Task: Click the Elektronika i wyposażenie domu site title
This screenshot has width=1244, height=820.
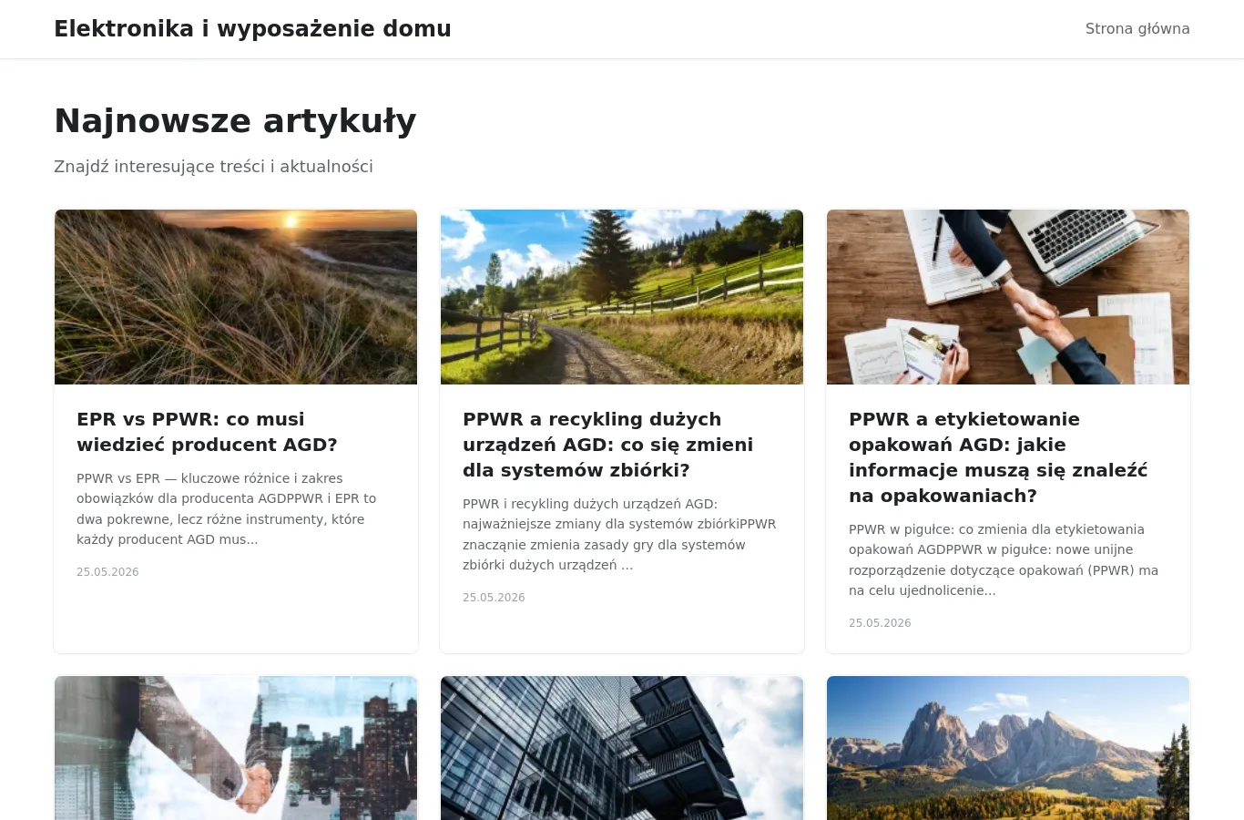Action: (x=252, y=29)
